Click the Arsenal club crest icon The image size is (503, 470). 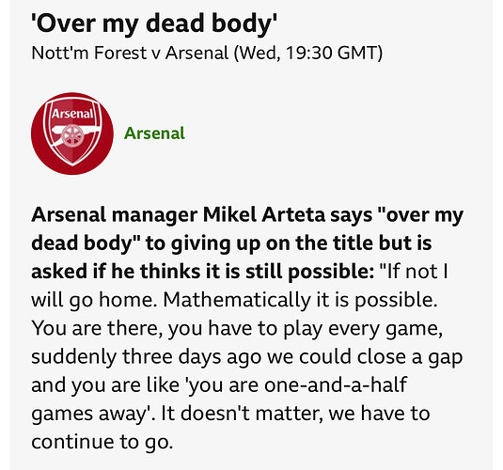(72, 133)
